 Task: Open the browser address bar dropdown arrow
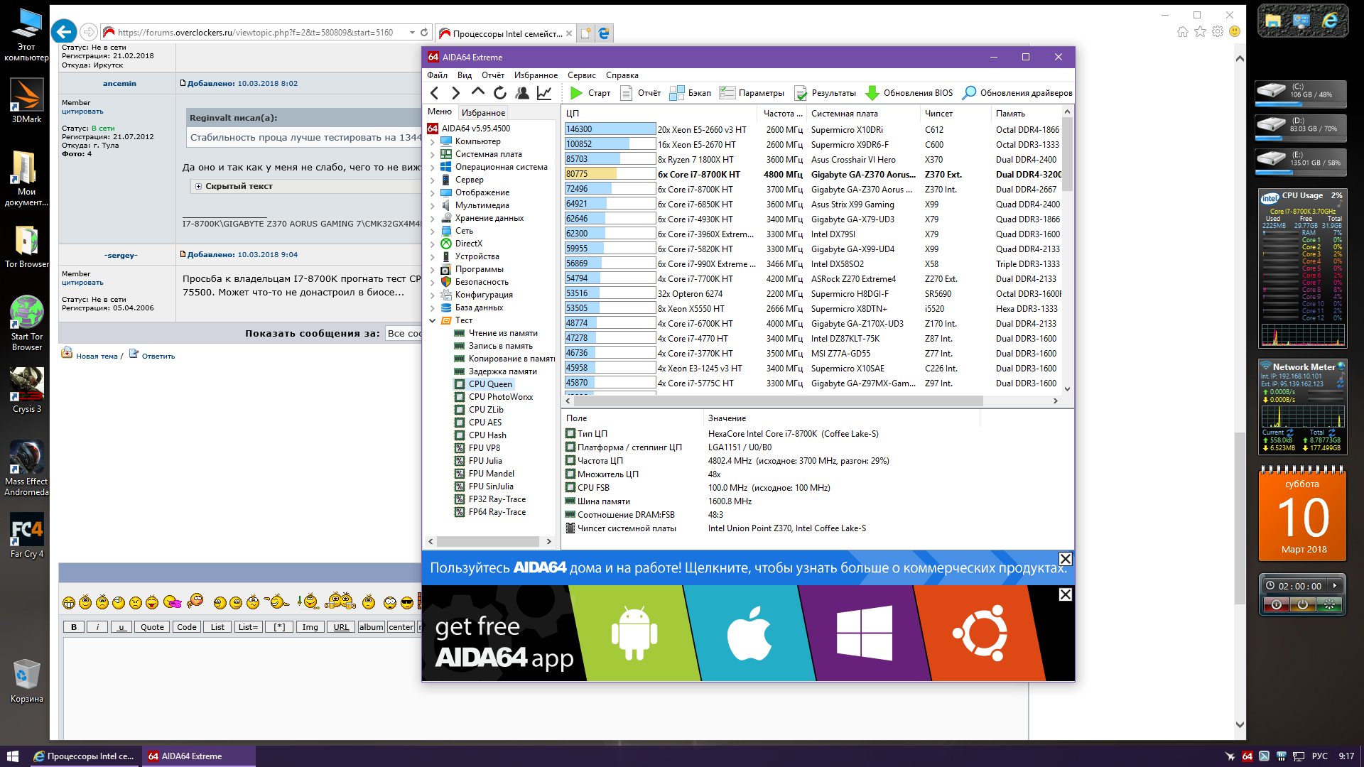pos(412,33)
